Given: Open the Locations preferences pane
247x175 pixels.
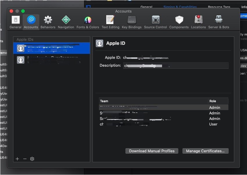Looking at the screenshot, I should coord(198,22).
